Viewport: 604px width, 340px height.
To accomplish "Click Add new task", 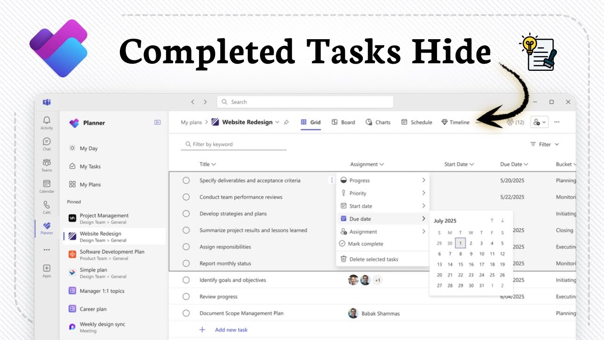I will coord(231,330).
